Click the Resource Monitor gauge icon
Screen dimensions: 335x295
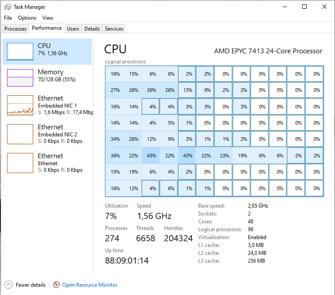(x=56, y=285)
